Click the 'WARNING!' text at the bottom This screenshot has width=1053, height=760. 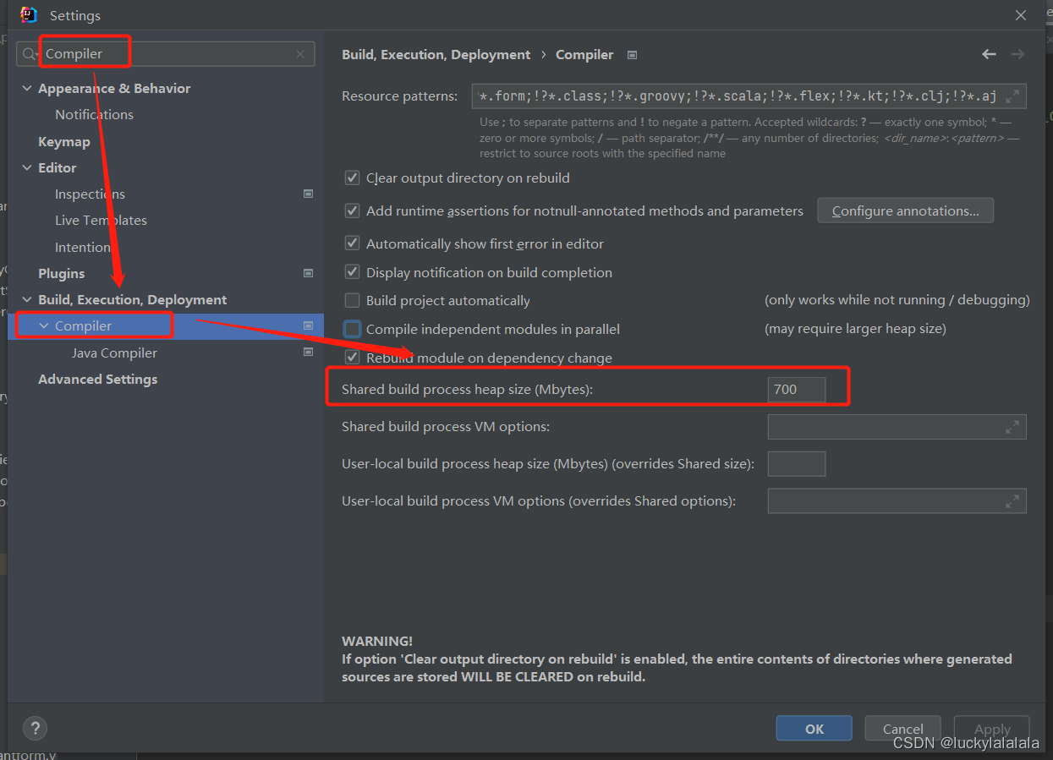(377, 642)
